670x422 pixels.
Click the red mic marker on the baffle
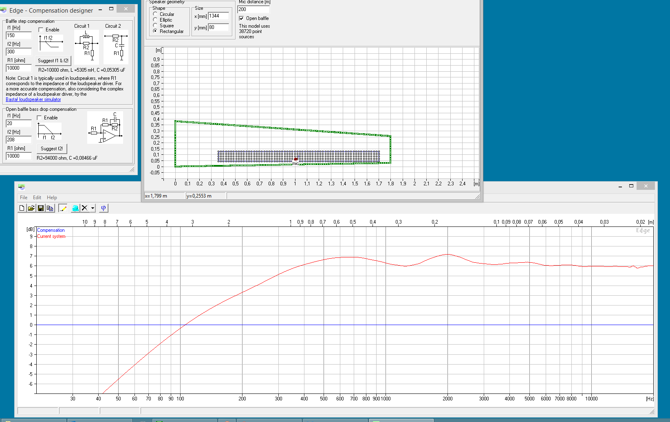point(295,159)
